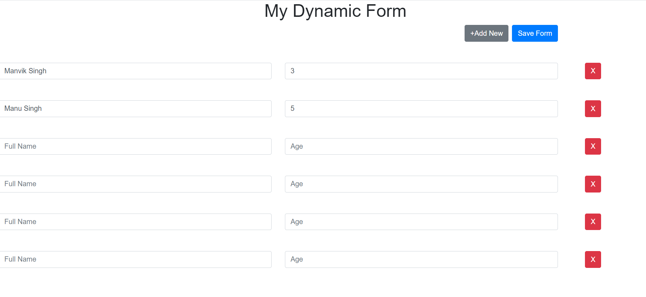Click the age field showing 3
The height and width of the screenshot is (297, 646).
point(421,71)
